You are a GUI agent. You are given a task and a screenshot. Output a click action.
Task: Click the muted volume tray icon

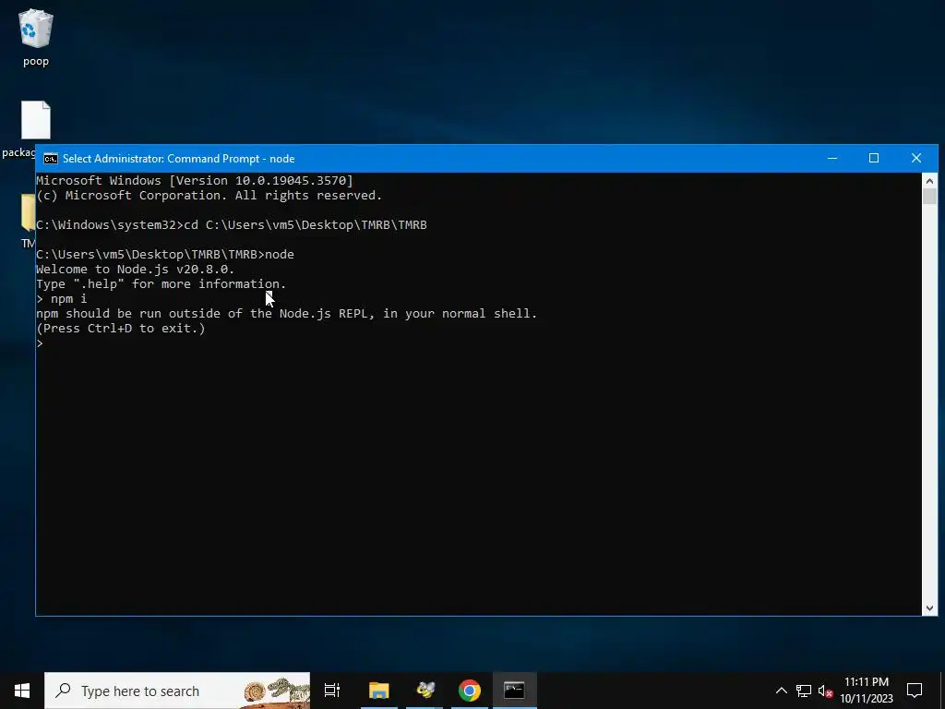pos(825,691)
